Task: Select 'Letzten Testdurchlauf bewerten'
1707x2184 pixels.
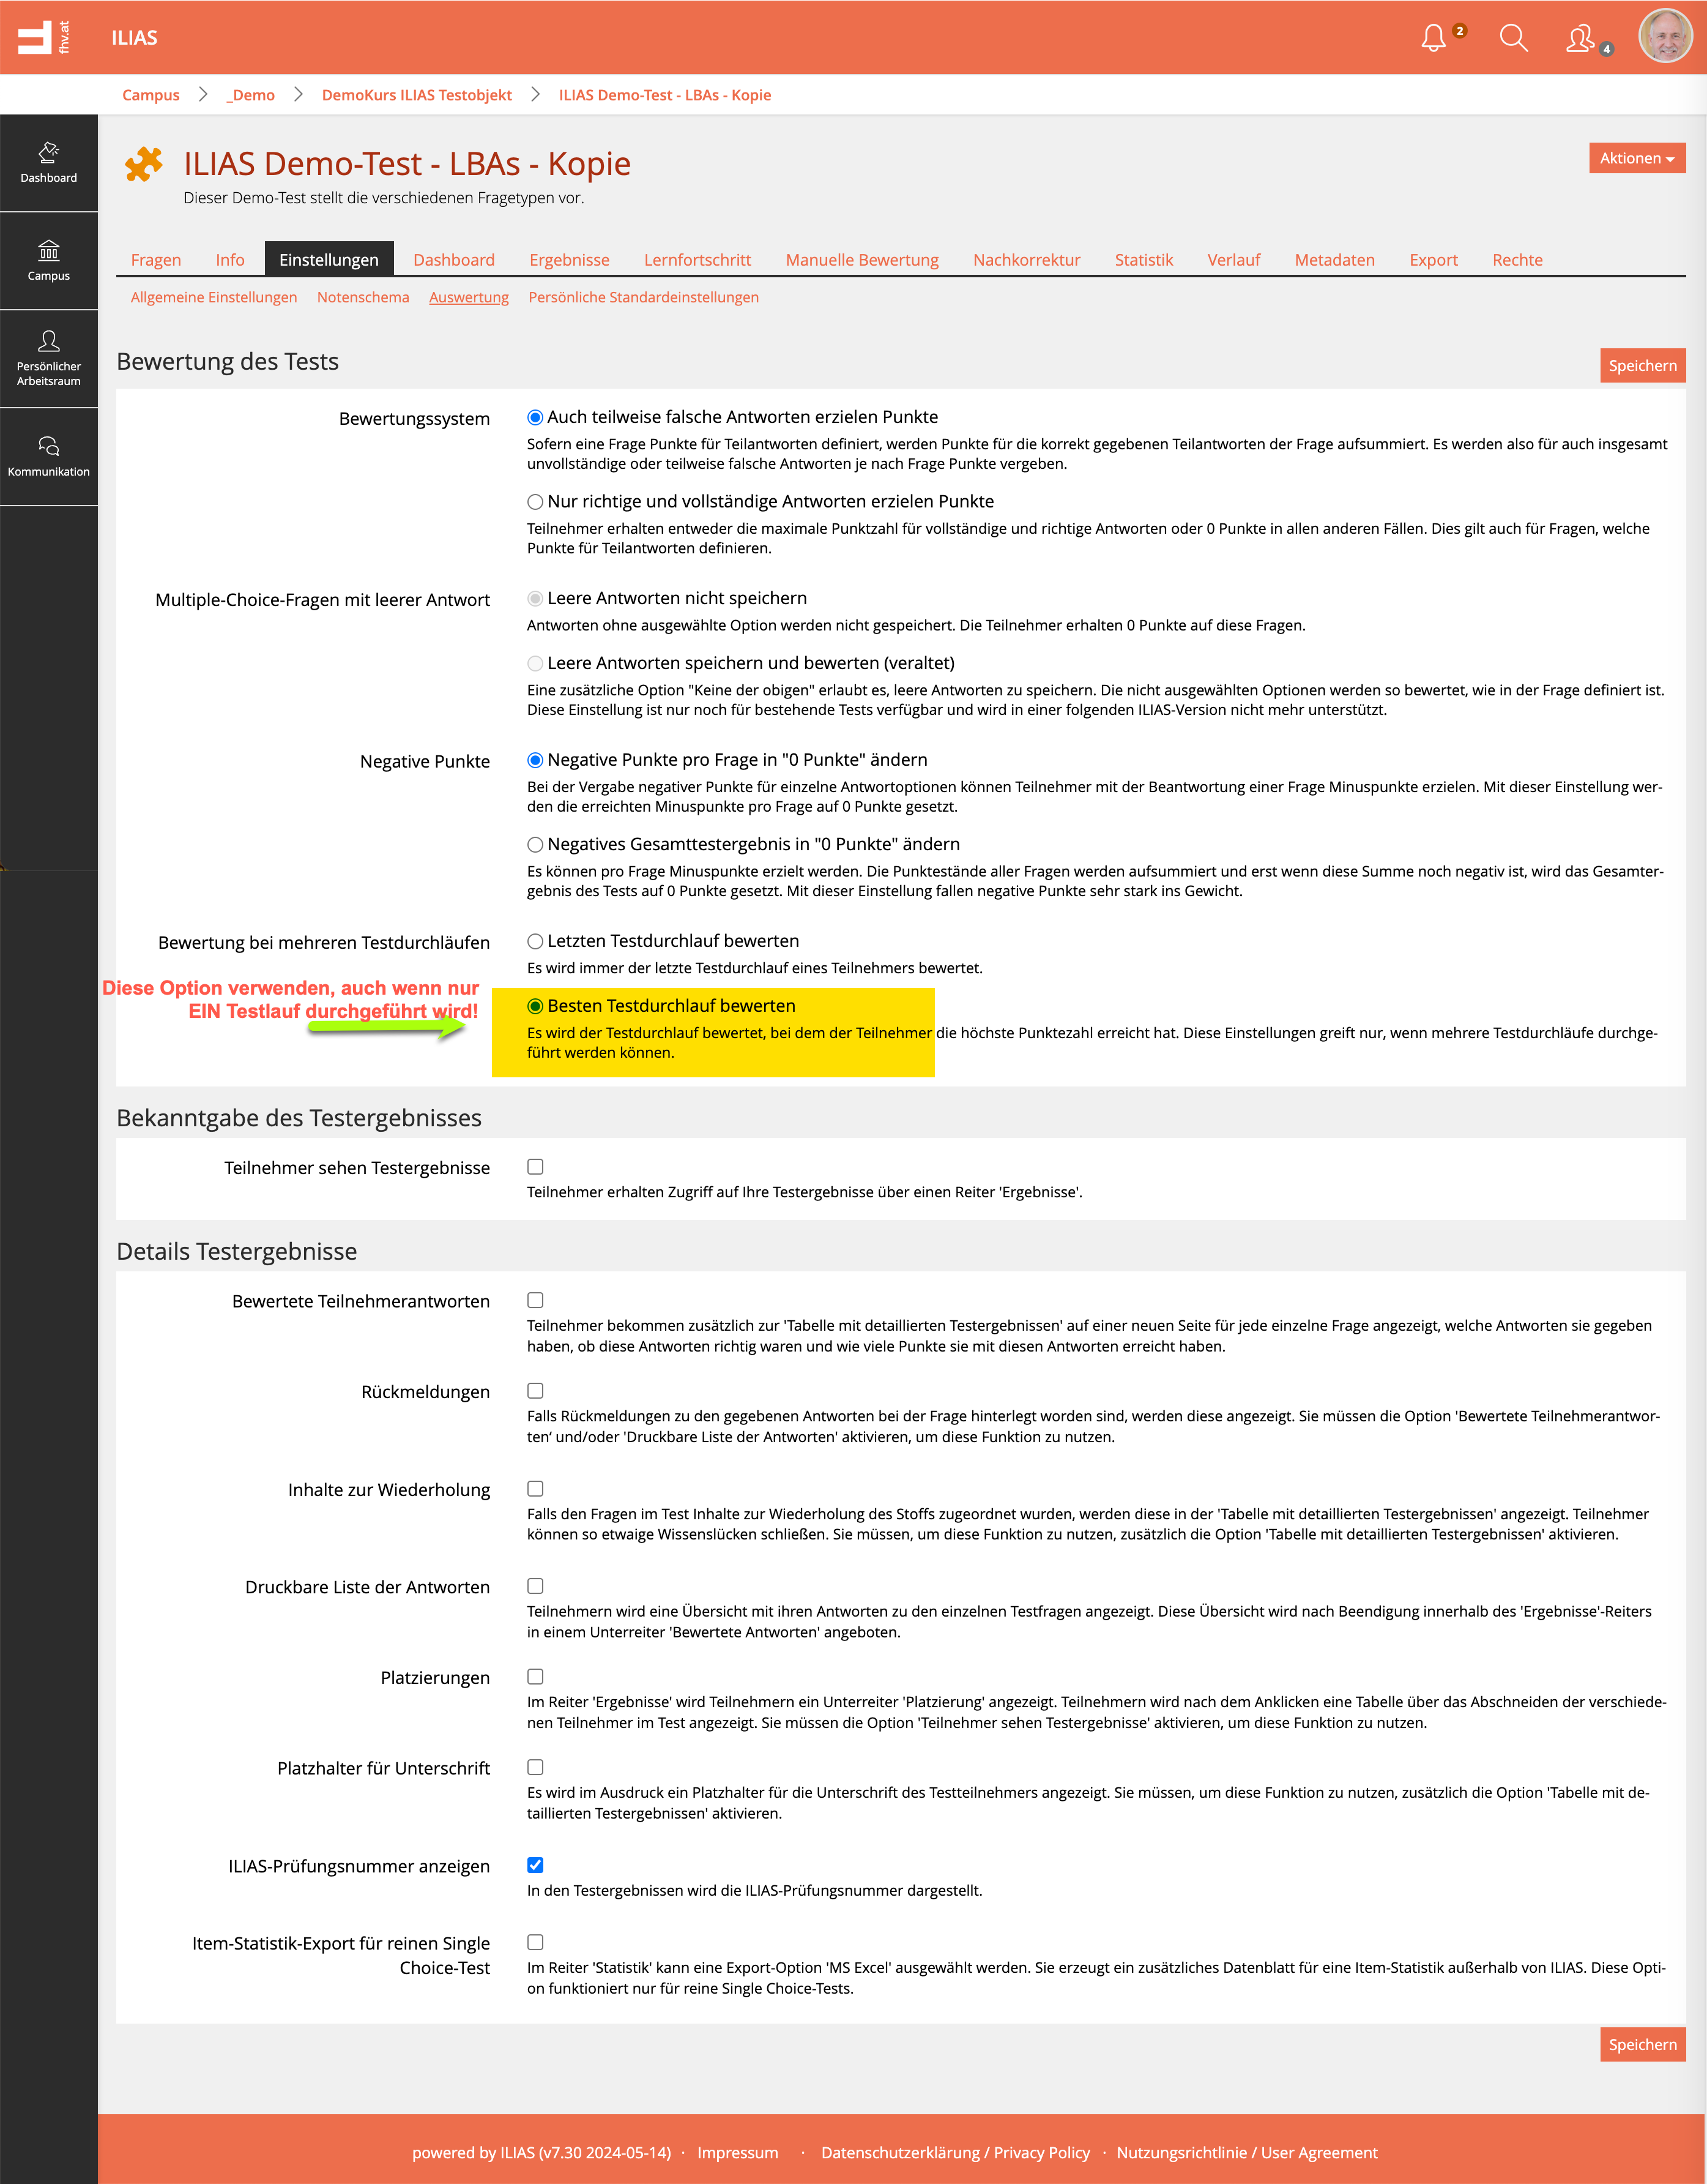Action: coord(536,941)
